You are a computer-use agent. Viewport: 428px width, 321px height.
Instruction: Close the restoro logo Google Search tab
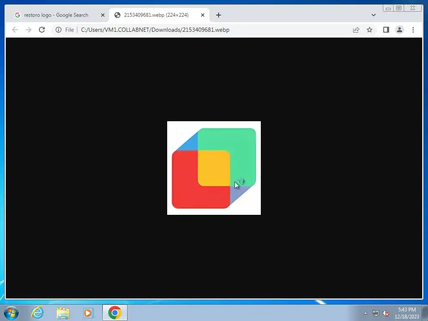(x=103, y=15)
